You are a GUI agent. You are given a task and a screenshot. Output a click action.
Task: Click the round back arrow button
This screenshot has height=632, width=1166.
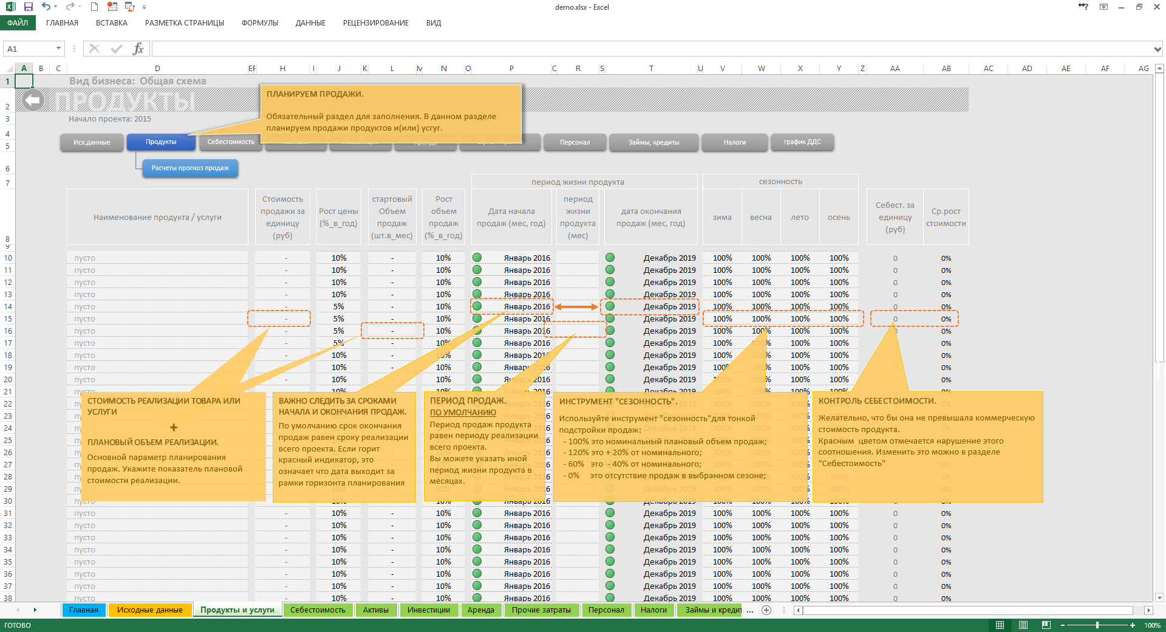(33, 100)
